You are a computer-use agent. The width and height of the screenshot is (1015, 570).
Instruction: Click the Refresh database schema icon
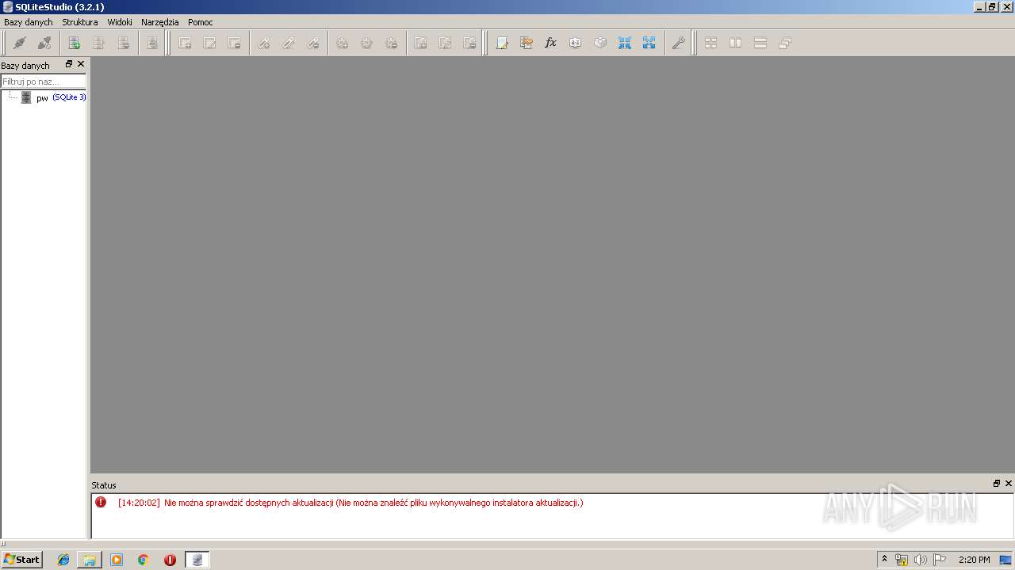(151, 43)
